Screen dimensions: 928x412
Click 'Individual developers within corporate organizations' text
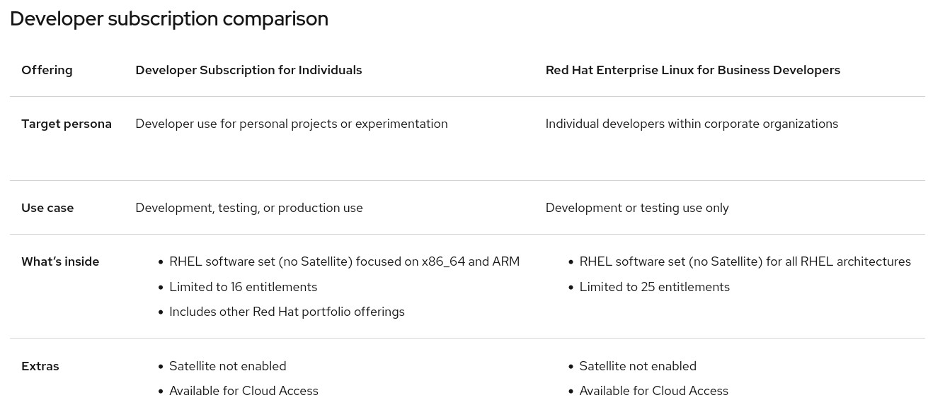tap(692, 124)
